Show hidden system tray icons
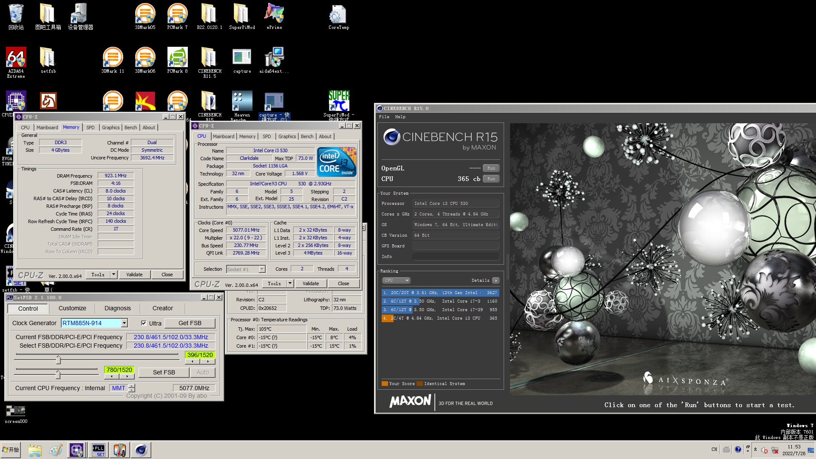816x459 pixels. tap(755, 449)
